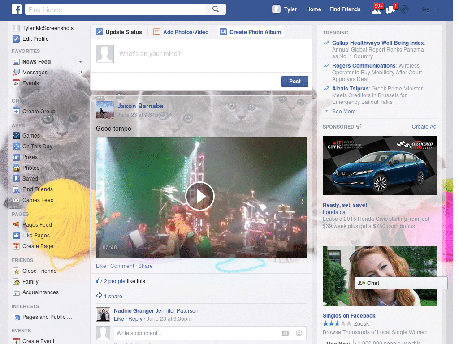Image resolution: width=459 pixels, height=344 pixels.
Task: Click Tyler McScreenshots profile link
Action: point(48,28)
